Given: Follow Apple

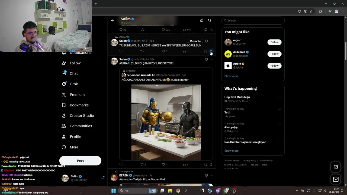Looking at the screenshot, I should [274, 66].
